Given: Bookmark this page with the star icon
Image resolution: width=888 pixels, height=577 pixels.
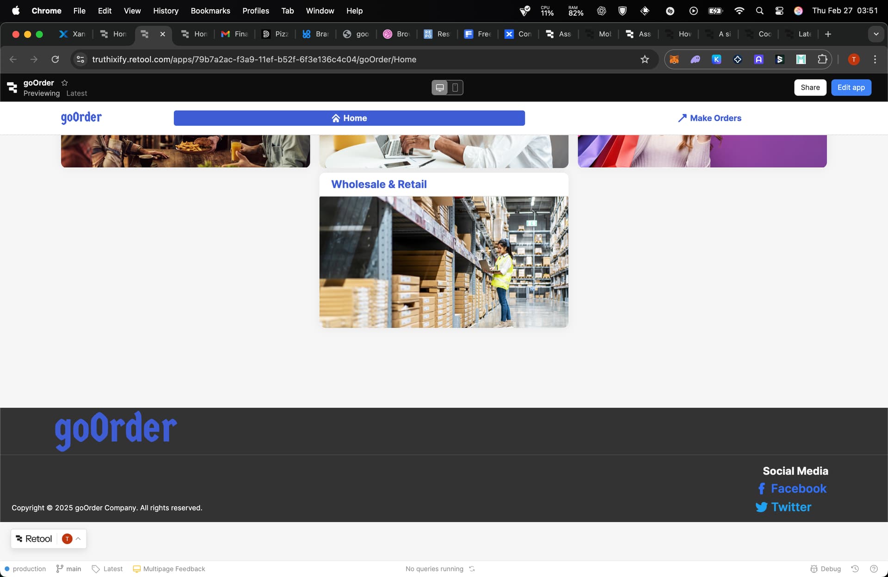Looking at the screenshot, I should click(x=645, y=59).
